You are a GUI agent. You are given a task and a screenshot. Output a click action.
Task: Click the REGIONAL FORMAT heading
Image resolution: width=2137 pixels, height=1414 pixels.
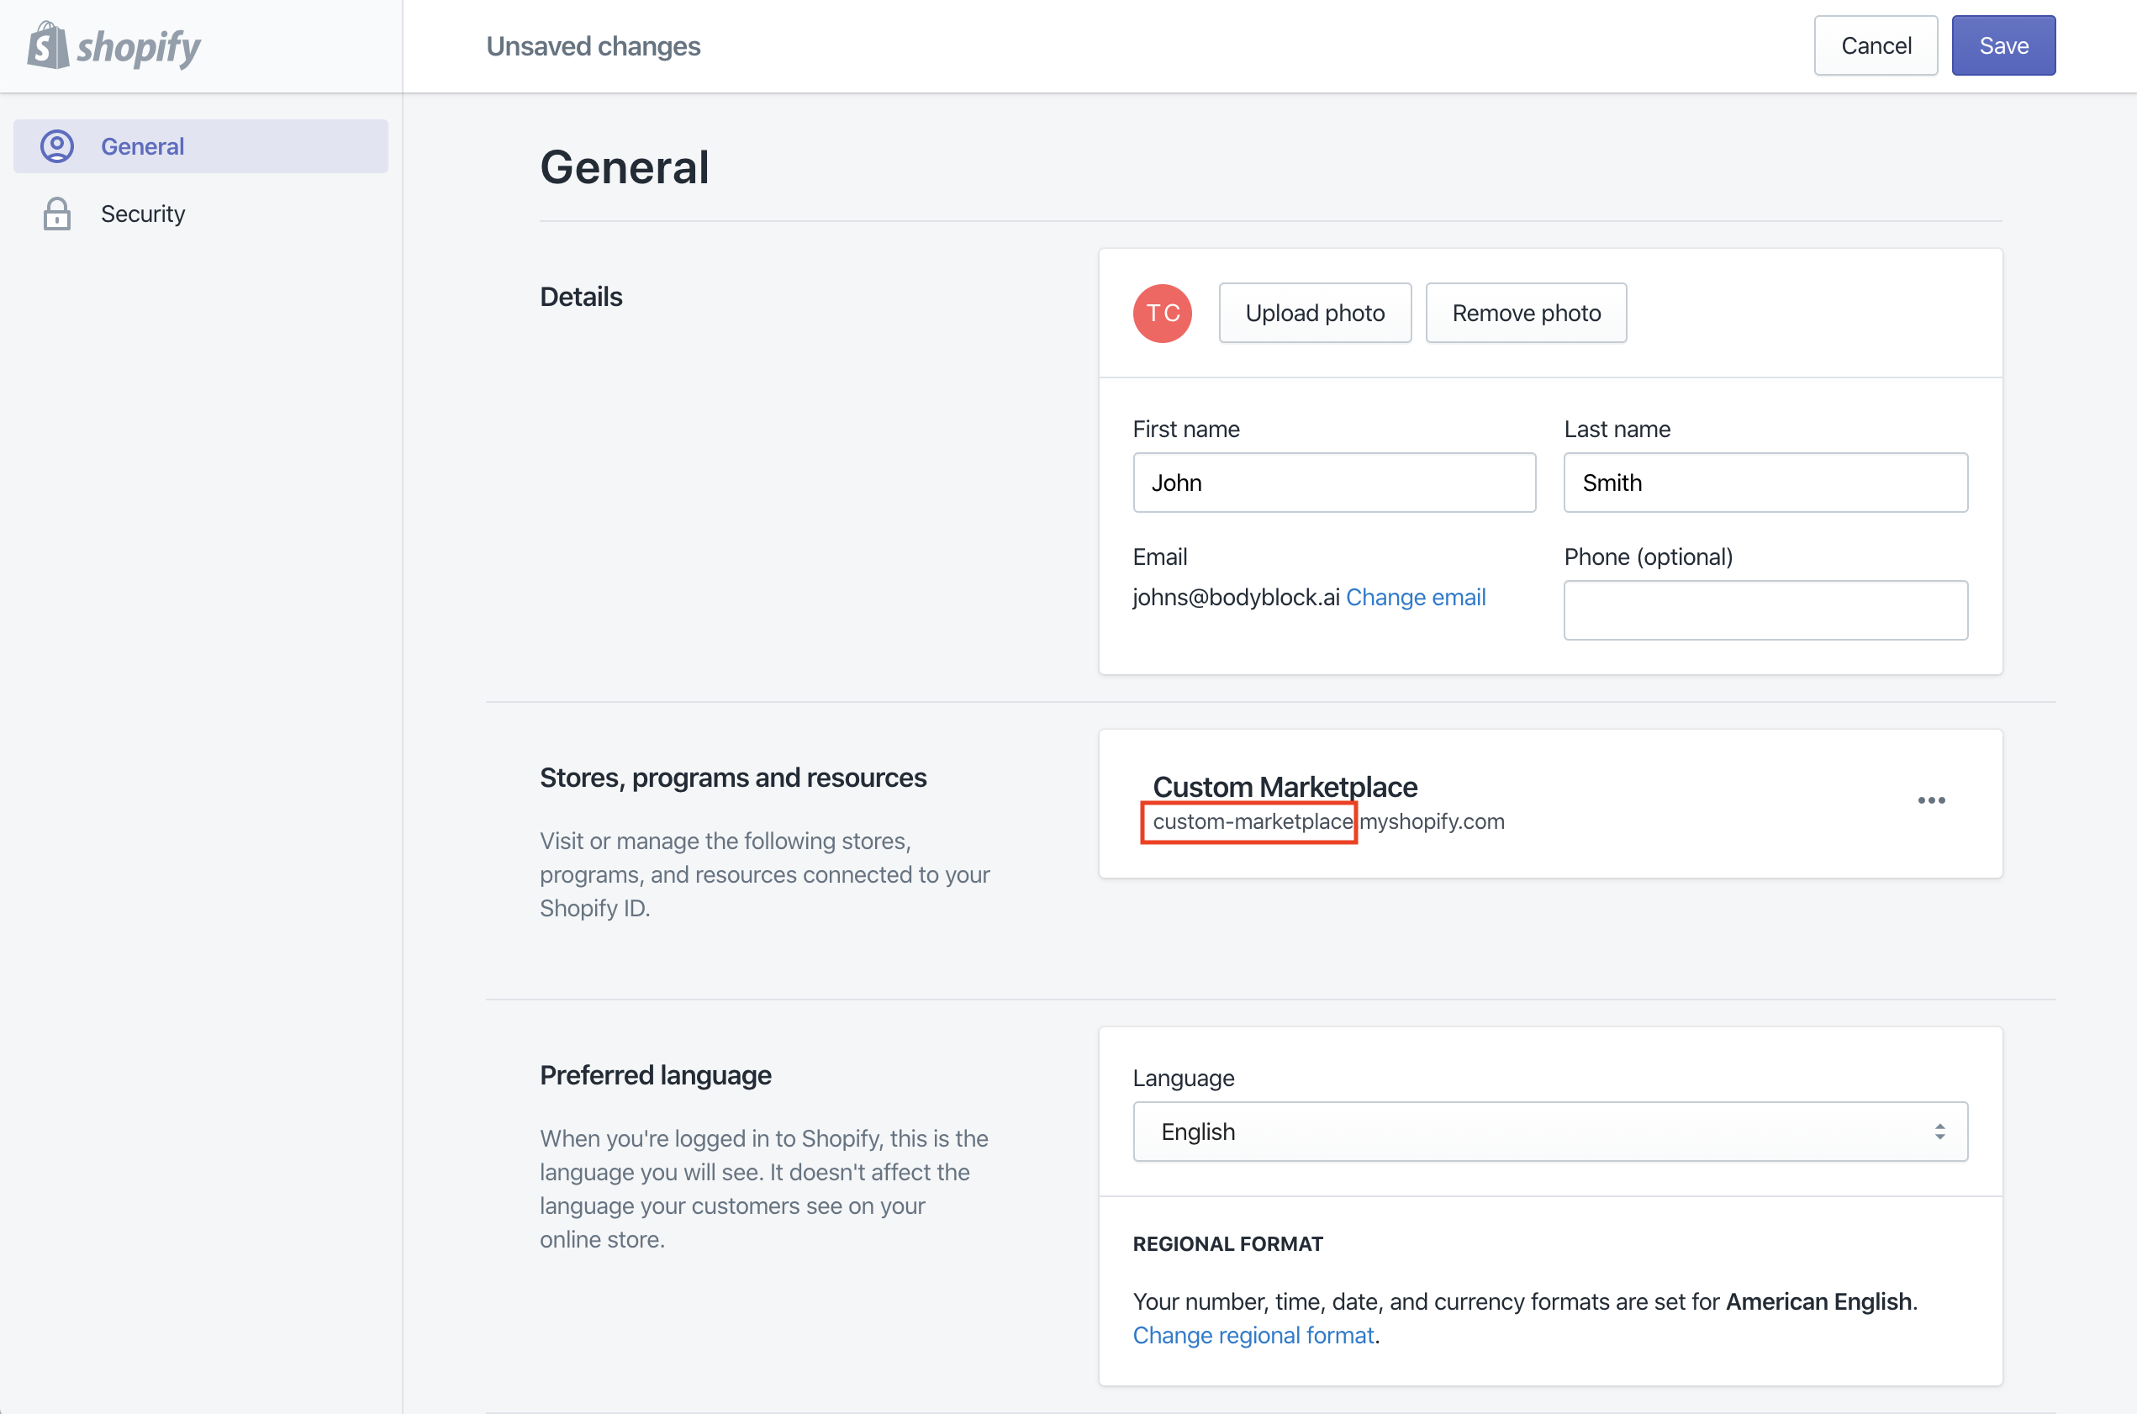1228,1243
